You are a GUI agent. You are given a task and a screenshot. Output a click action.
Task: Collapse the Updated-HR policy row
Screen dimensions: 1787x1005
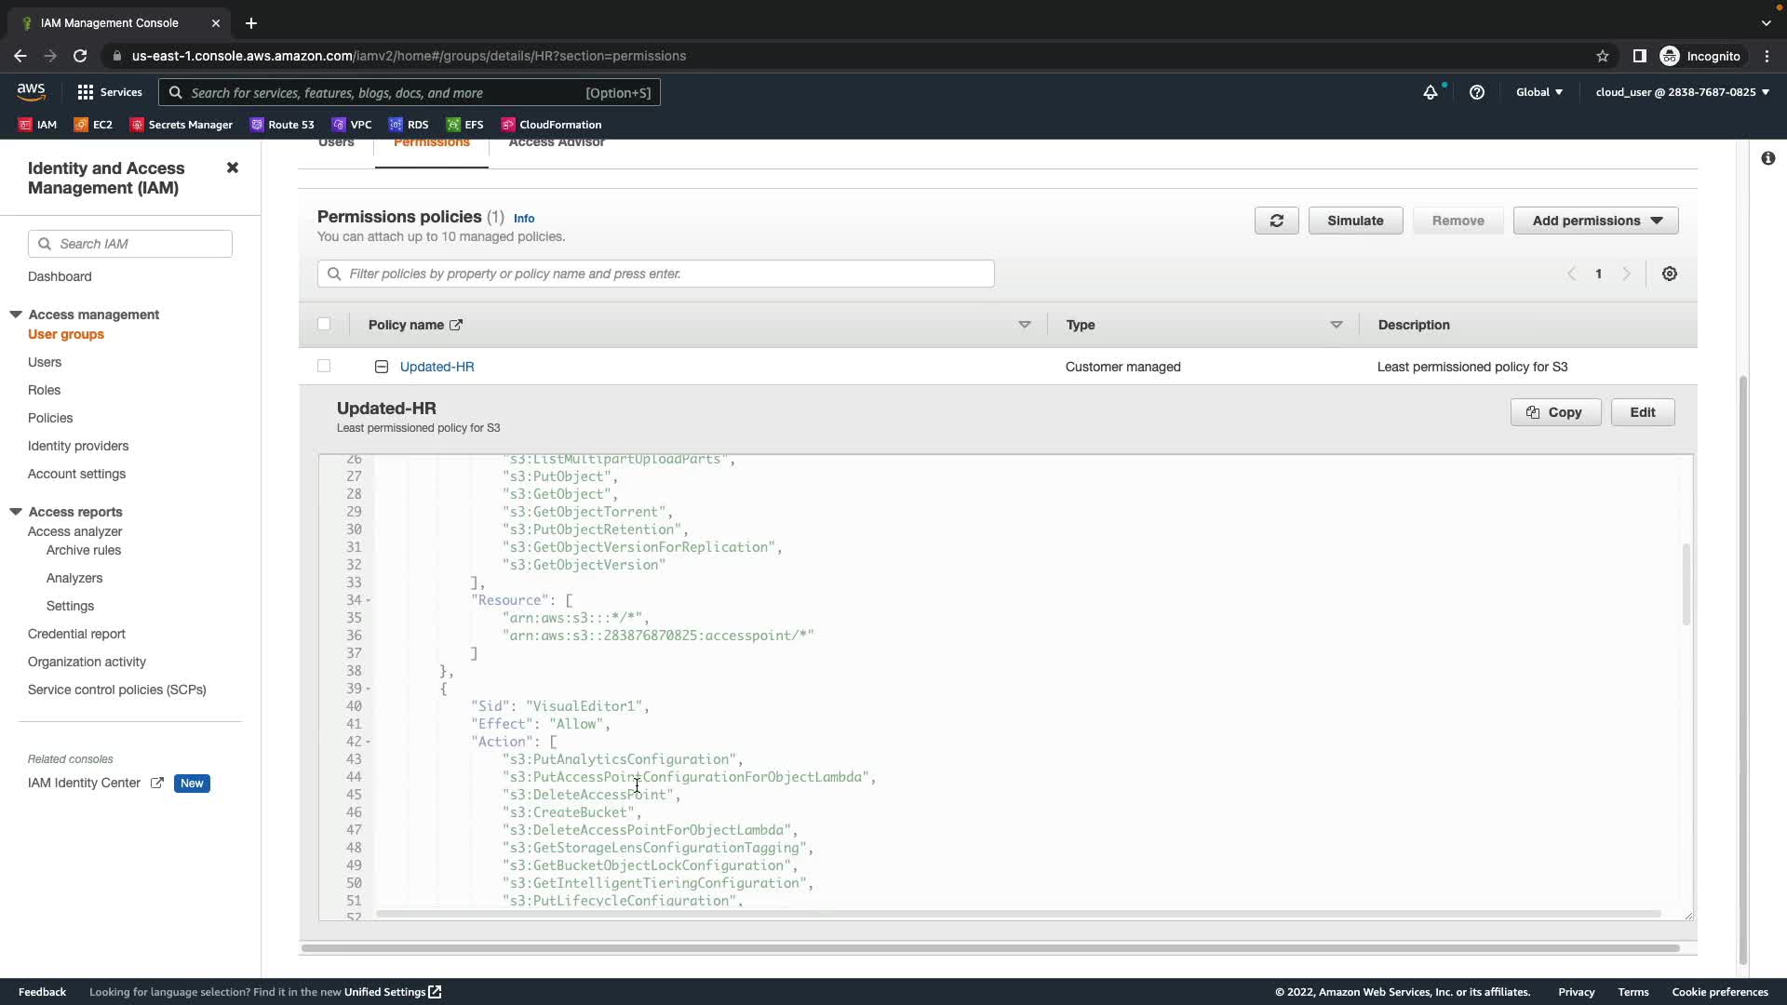(382, 367)
